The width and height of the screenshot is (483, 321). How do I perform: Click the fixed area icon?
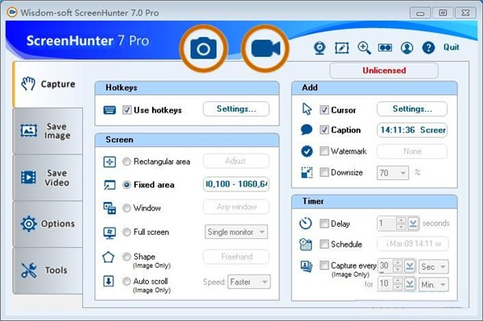109,185
